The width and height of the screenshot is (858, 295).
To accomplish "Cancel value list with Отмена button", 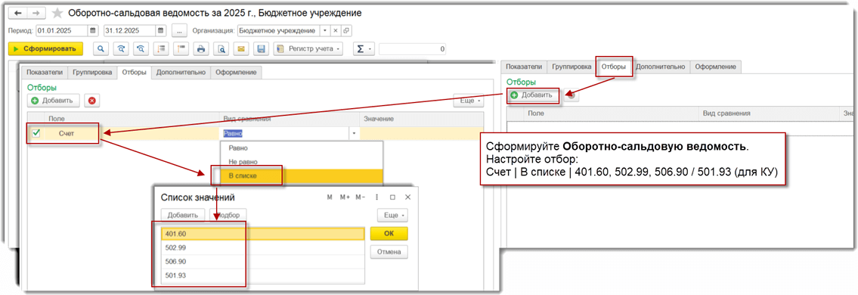I will click(389, 253).
